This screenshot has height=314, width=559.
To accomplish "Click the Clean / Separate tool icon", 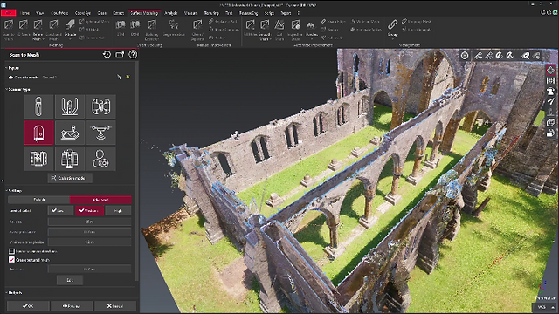I will point(197,25).
